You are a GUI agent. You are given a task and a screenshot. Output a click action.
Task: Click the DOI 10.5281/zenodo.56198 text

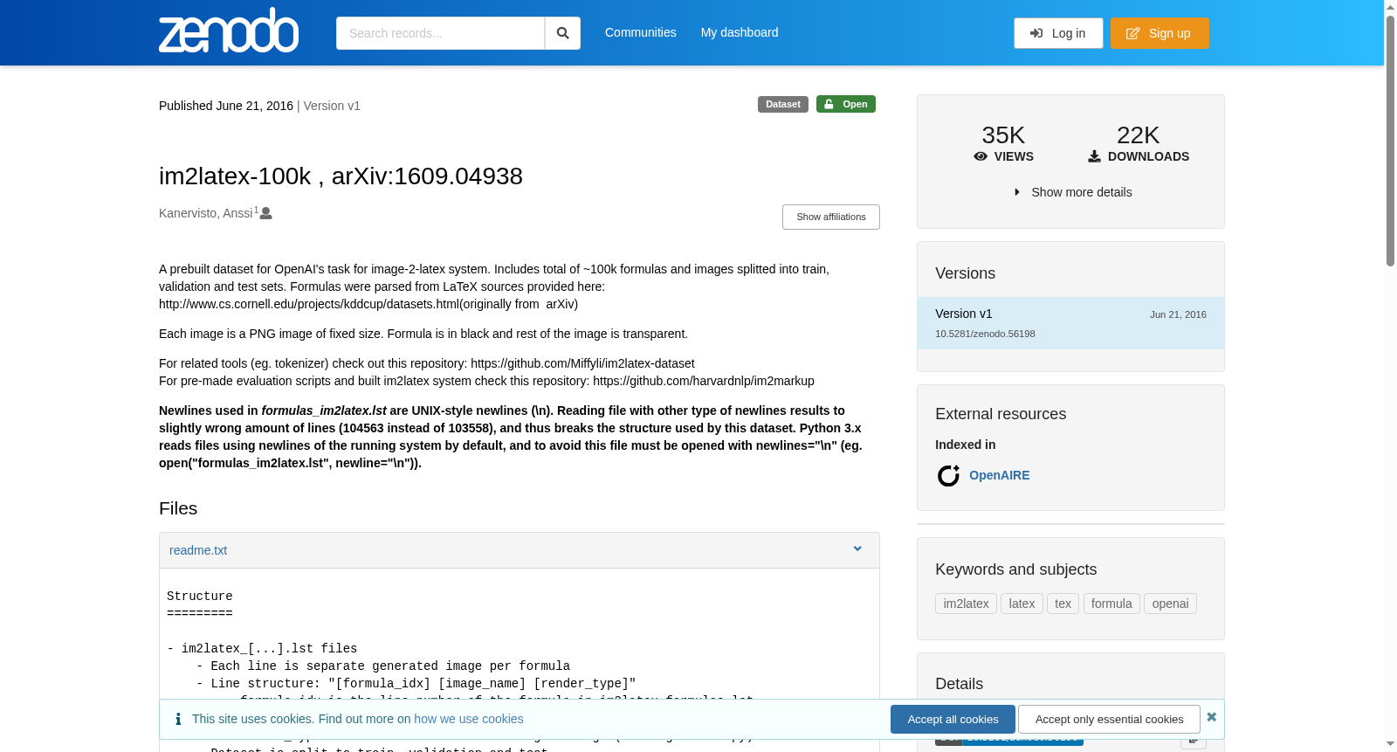tap(985, 334)
